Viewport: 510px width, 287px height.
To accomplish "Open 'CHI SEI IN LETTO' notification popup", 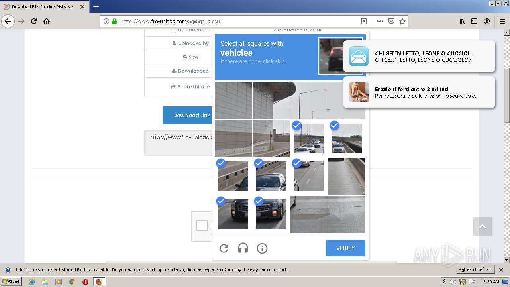I will click(419, 56).
